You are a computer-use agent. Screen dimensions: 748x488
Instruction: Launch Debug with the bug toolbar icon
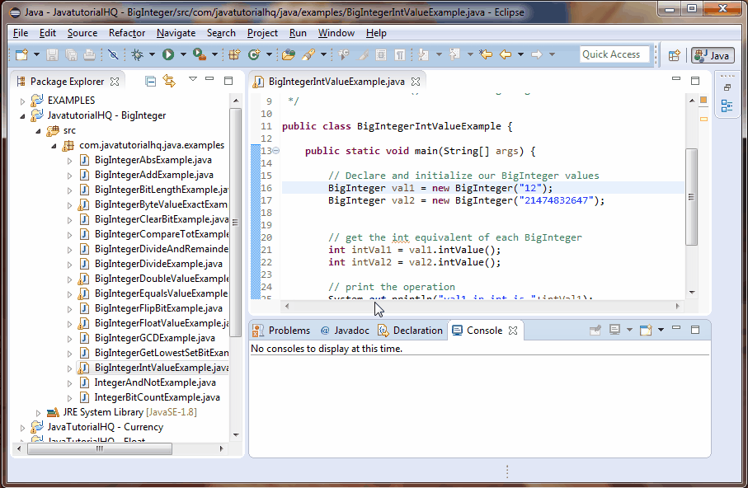(138, 54)
